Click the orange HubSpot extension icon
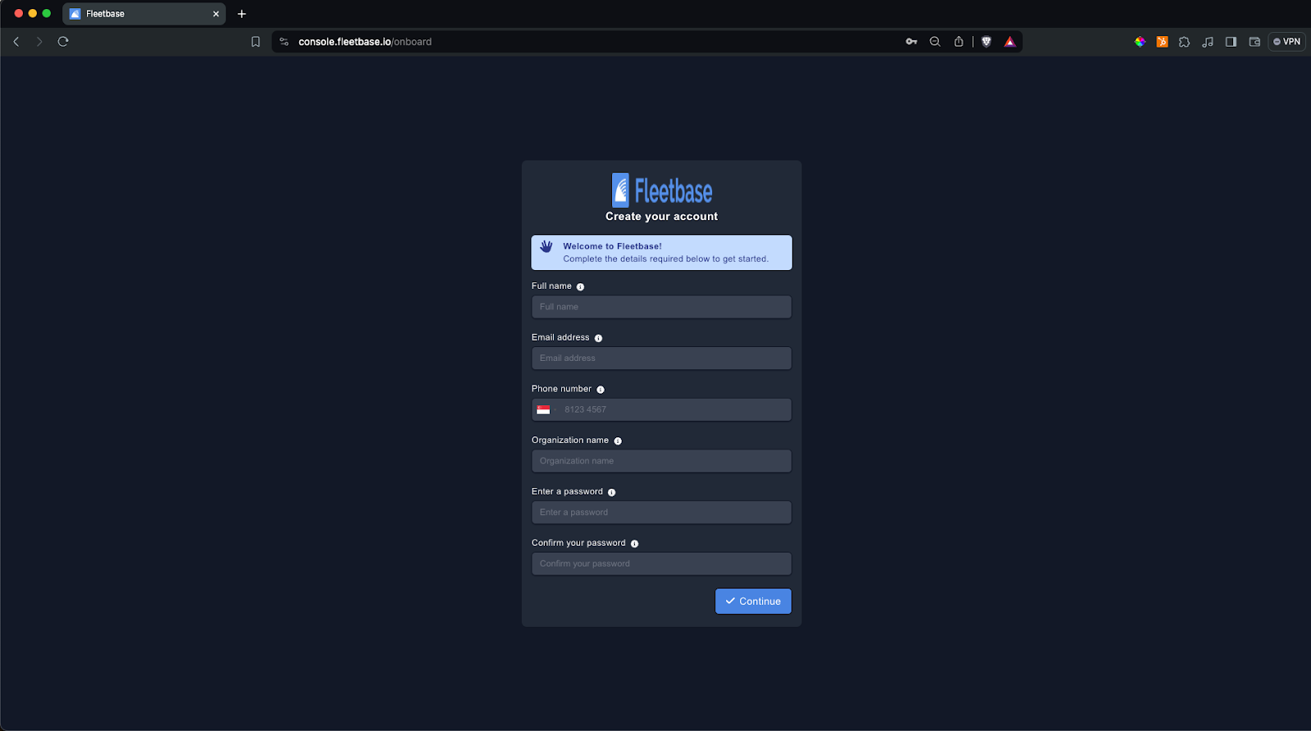This screenshot has width=1311, height=731. tap(1162, 42)
